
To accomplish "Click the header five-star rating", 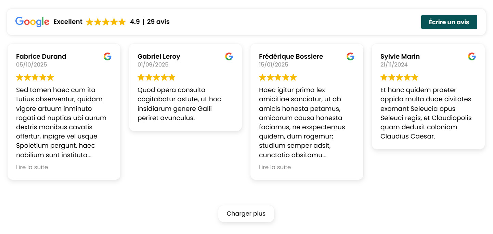I will [106, 22].
